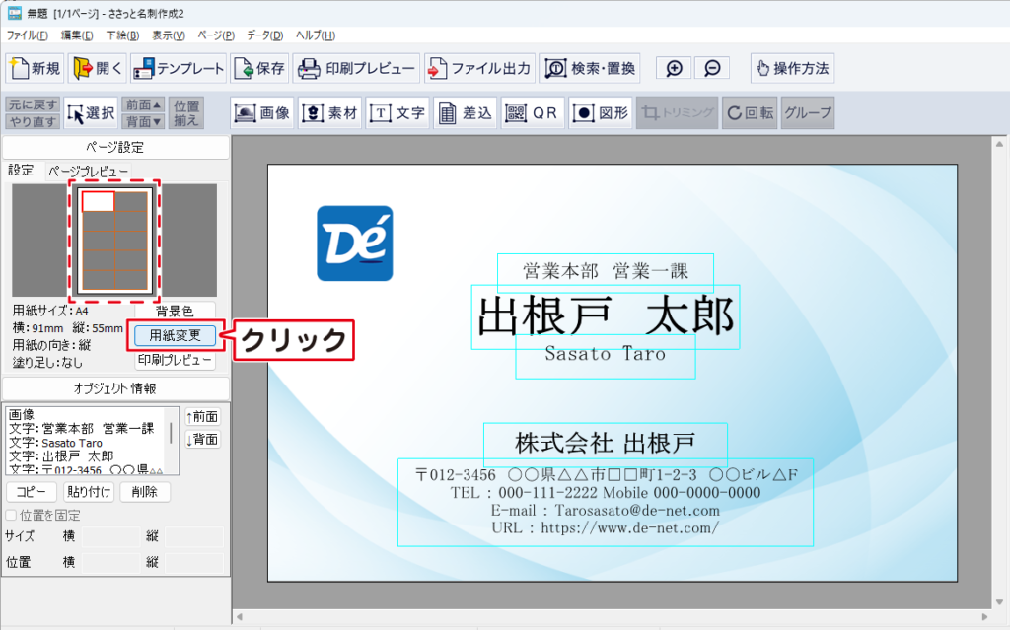Viewport: 1010px width, 630px height.
Task: Activate the 選択 selection tool
Action: (x=91, y=113)
